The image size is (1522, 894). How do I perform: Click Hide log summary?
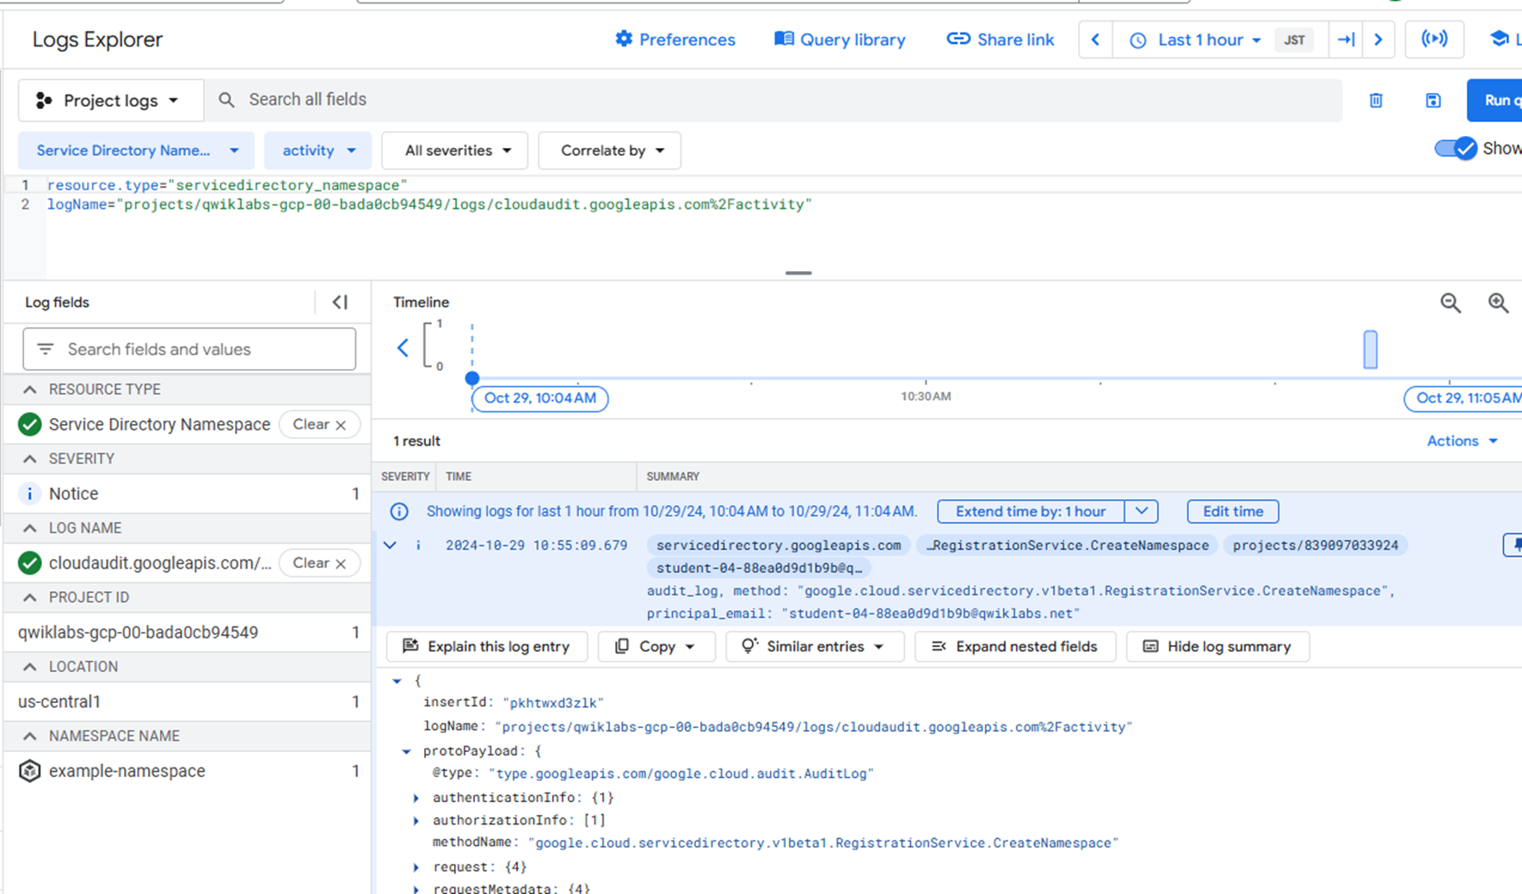point(1217,647)
